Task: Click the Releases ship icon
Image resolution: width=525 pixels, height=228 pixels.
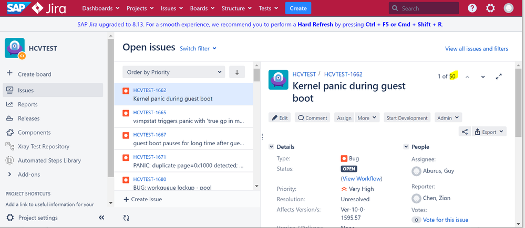Action: pos(9,118)
